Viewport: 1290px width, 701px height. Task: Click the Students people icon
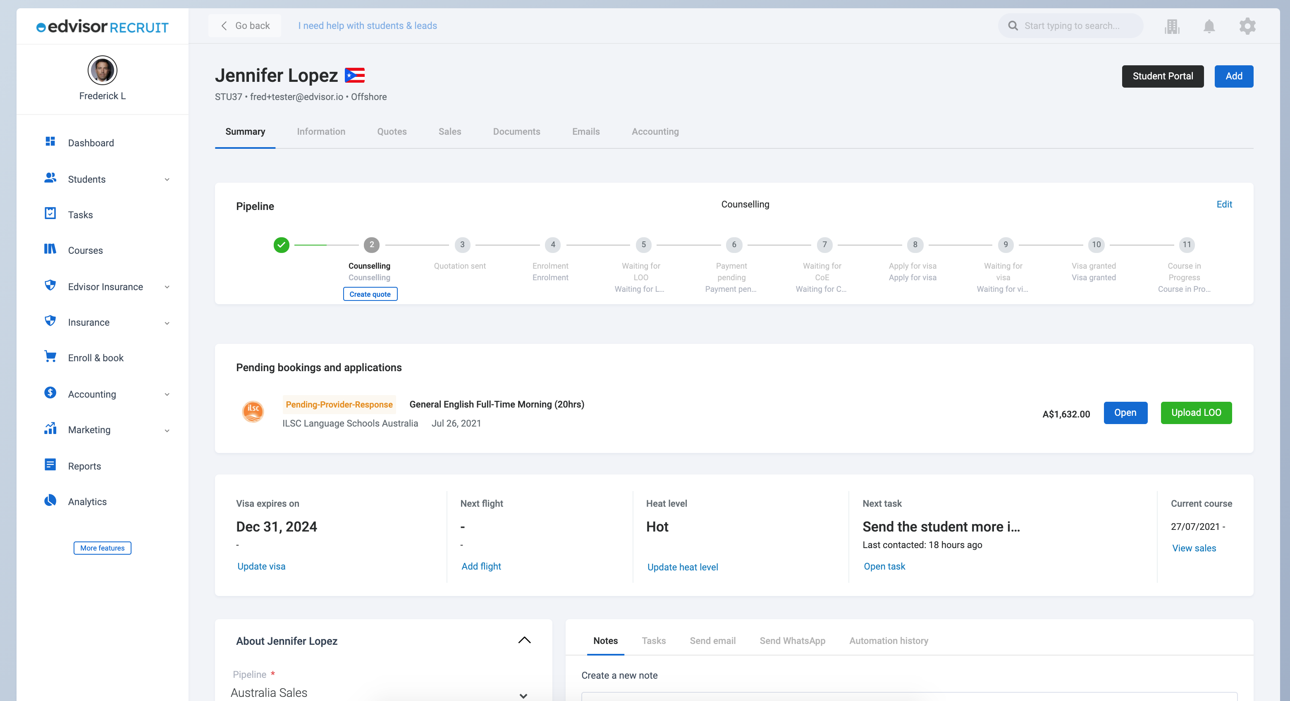tap(50, 178)
